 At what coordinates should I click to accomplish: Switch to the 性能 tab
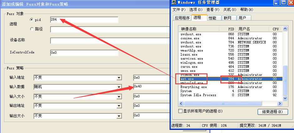pyautogui.click(x=212, y=18)
